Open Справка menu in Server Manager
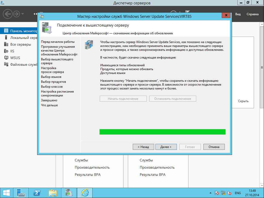Image resolution: width=264 pixels, height=198 pixels. pyautogui.click(x=253, y=14)
